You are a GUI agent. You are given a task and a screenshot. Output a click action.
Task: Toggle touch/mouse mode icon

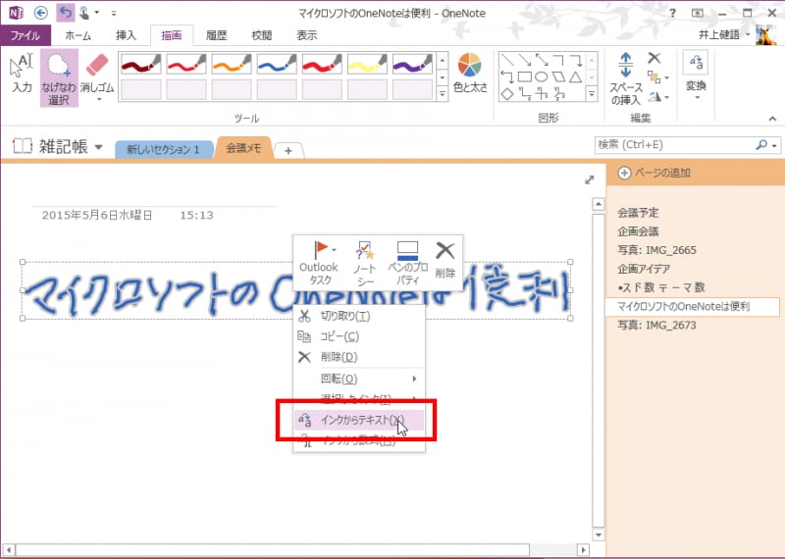click(x=84, y=13)
